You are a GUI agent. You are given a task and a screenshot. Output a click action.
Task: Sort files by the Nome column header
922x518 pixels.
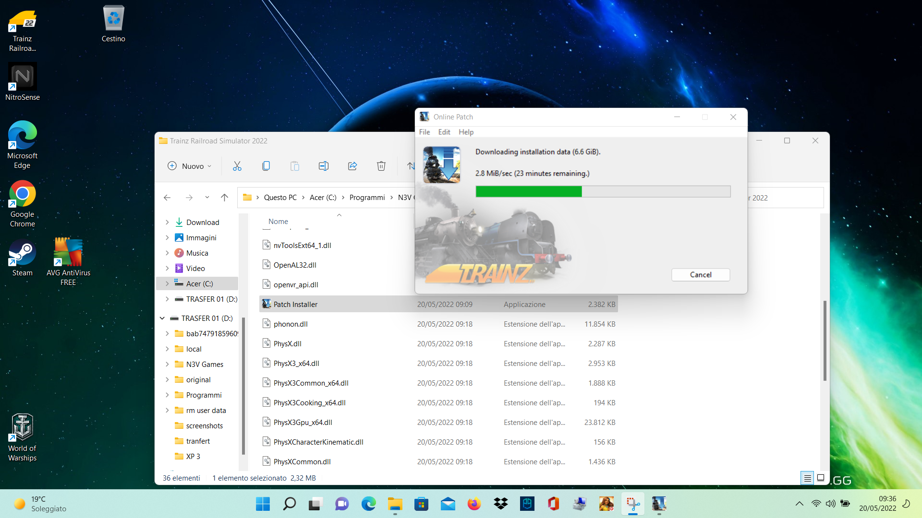click(x=279, y=222)
